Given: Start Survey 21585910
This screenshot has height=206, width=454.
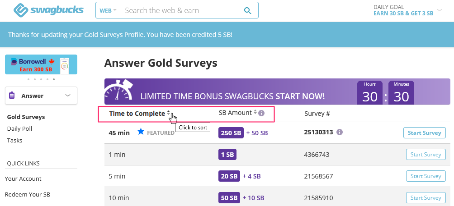Looking at the screenshot, I should pyautogui.click(x=426, y=198).
